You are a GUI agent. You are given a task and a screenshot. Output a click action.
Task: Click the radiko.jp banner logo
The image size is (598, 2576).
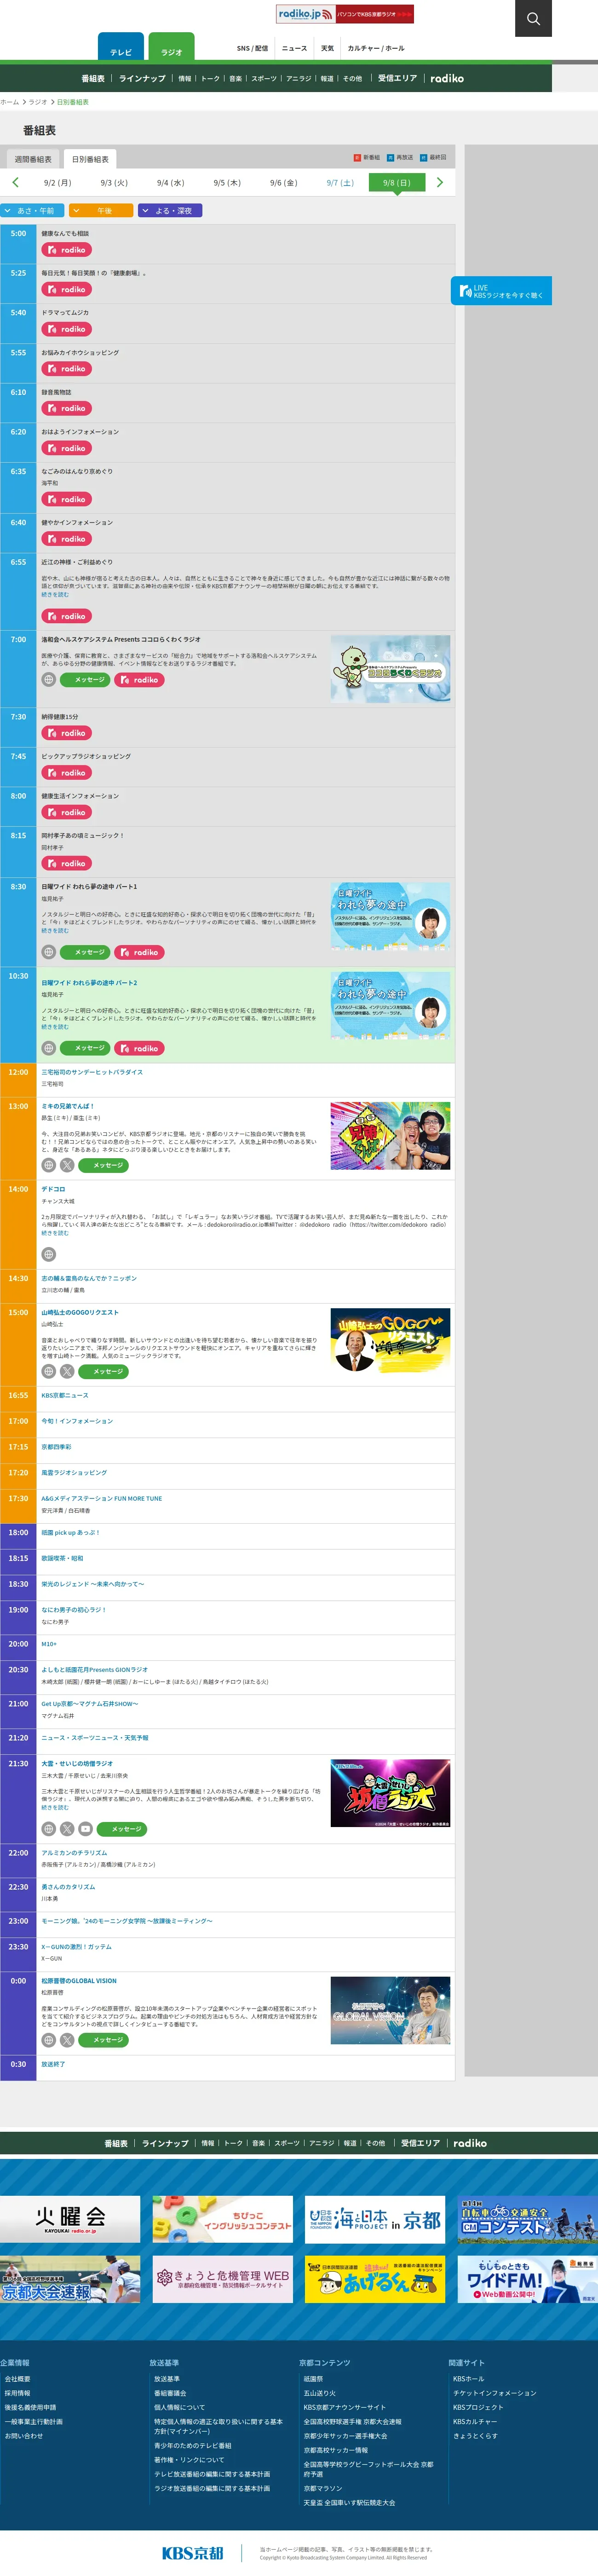(344, 14)
